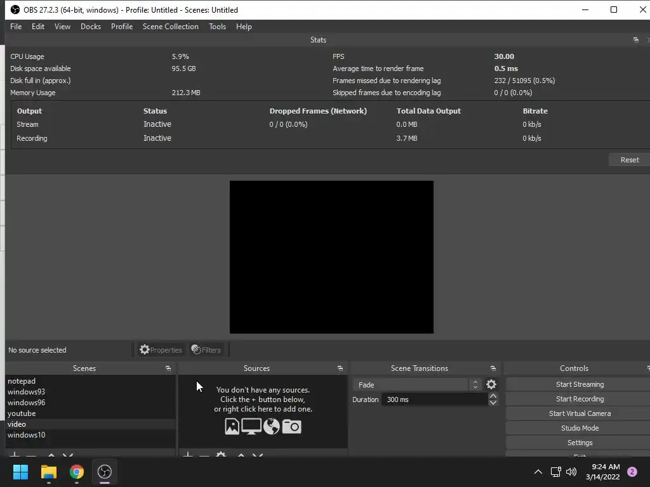Image resolution: width=650 pixels, height=487 pixels.
Task: Pop out the Stats dock
Action: coord(635,40)
